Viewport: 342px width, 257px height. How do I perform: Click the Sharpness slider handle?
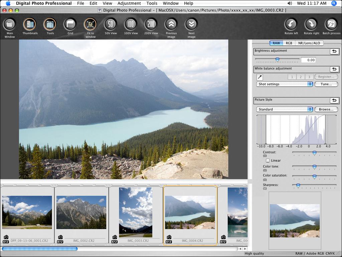[x=298, y=185]
